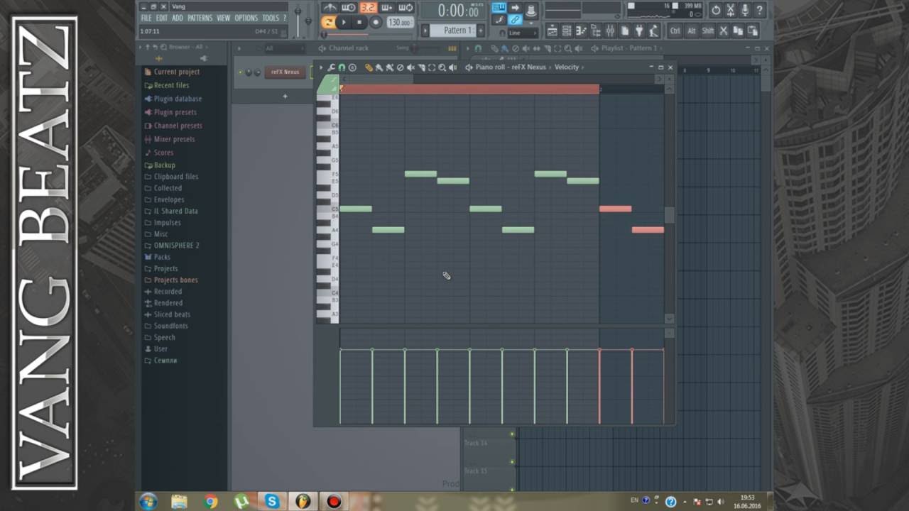Click the Piano roll stamp icon
The height and width of the screenshot is (511, 909).
pos(352,67)
